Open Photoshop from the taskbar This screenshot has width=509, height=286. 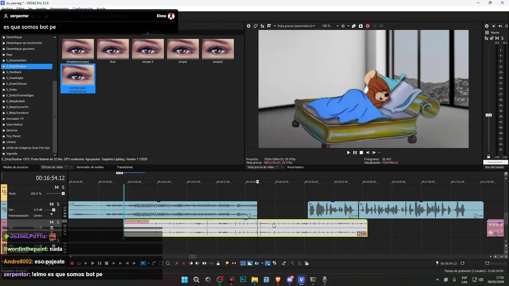243,280
